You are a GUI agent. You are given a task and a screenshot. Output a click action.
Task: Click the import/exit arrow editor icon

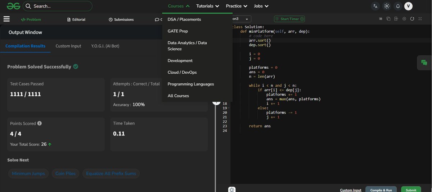396,19
